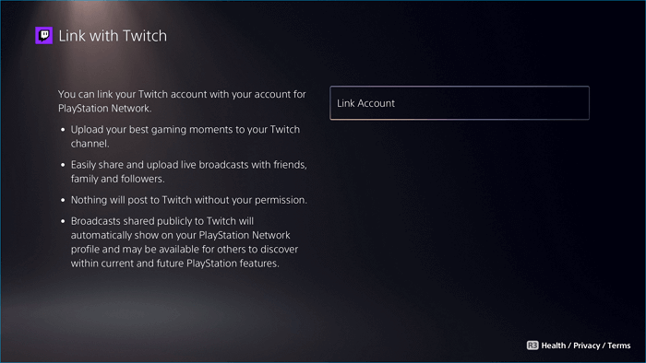Click the R3 button badge icon

532,345
